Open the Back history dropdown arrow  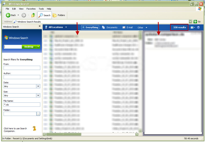point(18,15)
